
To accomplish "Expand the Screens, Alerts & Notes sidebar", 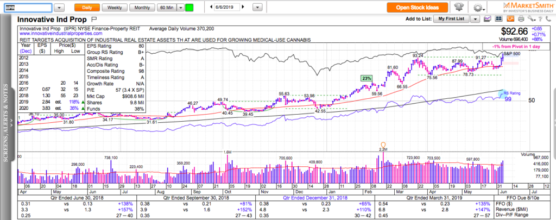I will coord(7,122).
